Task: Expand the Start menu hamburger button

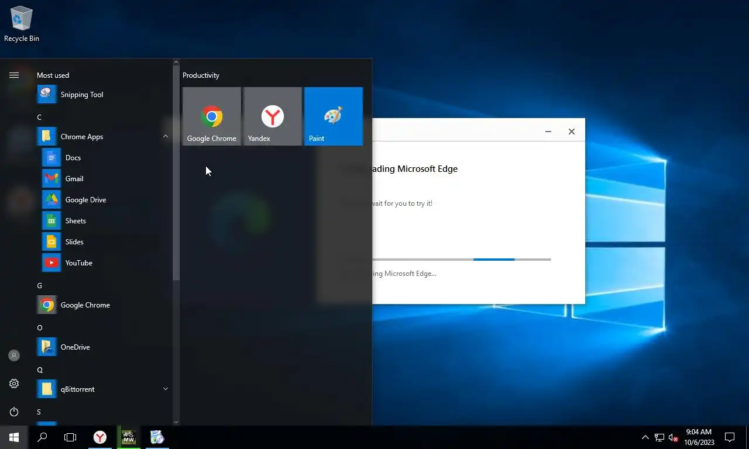Action: click(14, 75)
